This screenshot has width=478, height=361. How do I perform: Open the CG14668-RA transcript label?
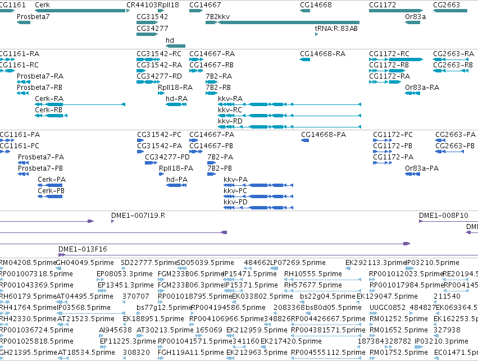[x=322, y=54]
